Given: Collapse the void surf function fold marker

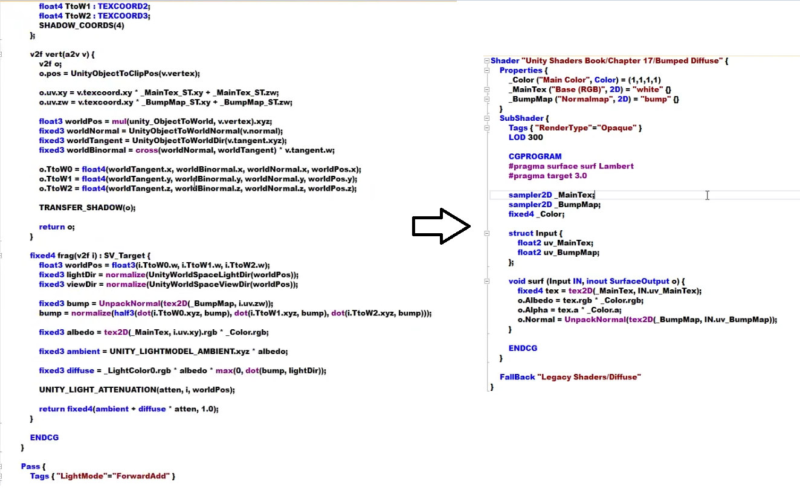Looking at the screenshot, I should pyautogui.click(x=486, y=281).
